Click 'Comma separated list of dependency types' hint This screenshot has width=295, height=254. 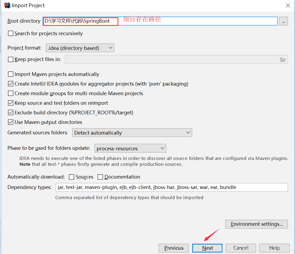click(x=129, y=197)
